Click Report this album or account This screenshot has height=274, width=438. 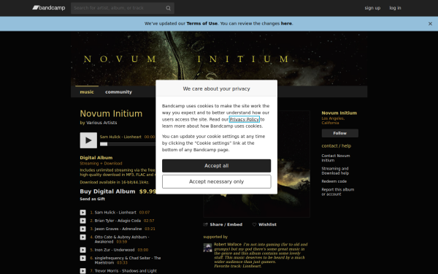click(338, 191)
